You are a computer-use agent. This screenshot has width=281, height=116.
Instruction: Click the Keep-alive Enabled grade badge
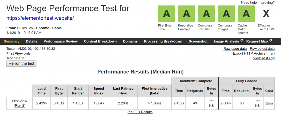(x=187, y=14)
